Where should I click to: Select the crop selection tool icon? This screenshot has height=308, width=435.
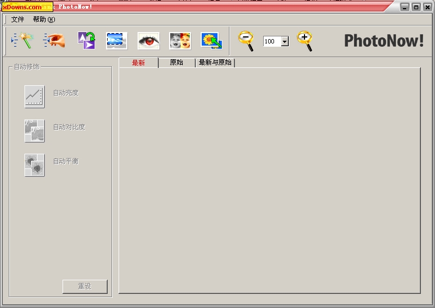point(116,41)
